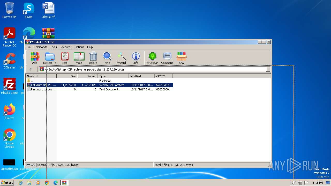Click the SFX toolbar icon
This screenshot has width=331, height=186.
pos(182,58)
